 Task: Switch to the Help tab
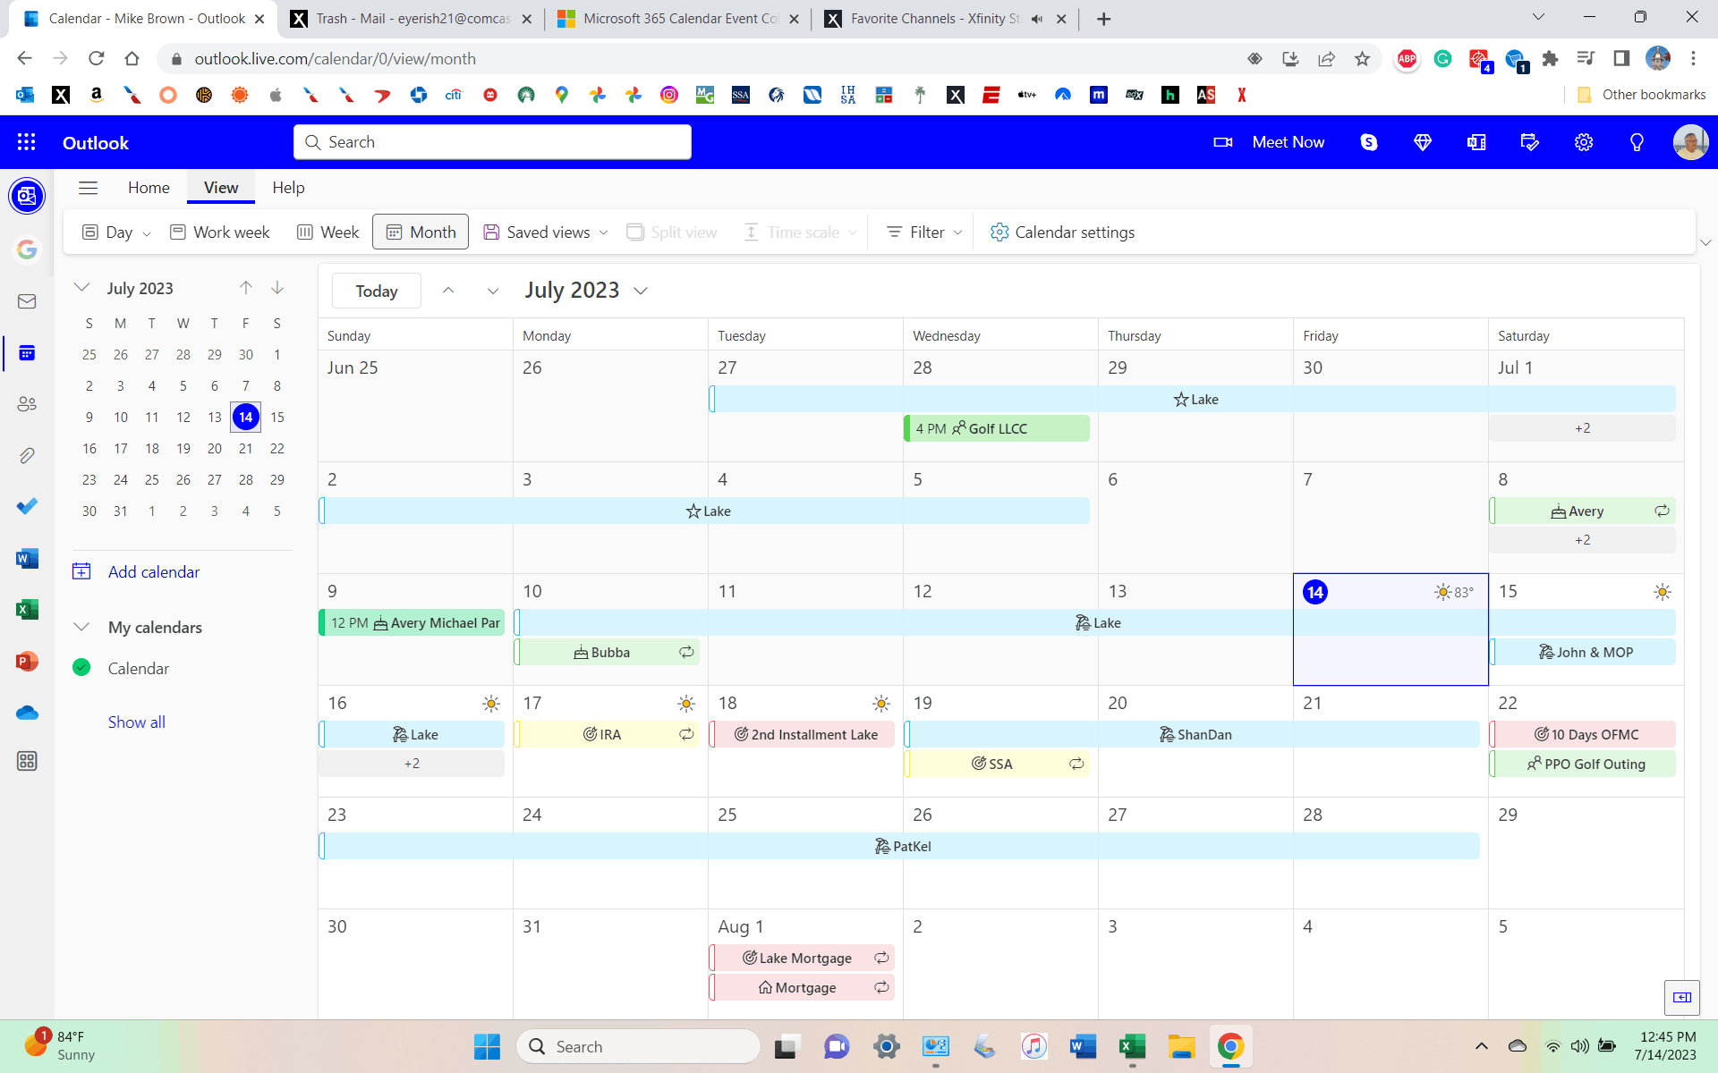coord(288,188)
